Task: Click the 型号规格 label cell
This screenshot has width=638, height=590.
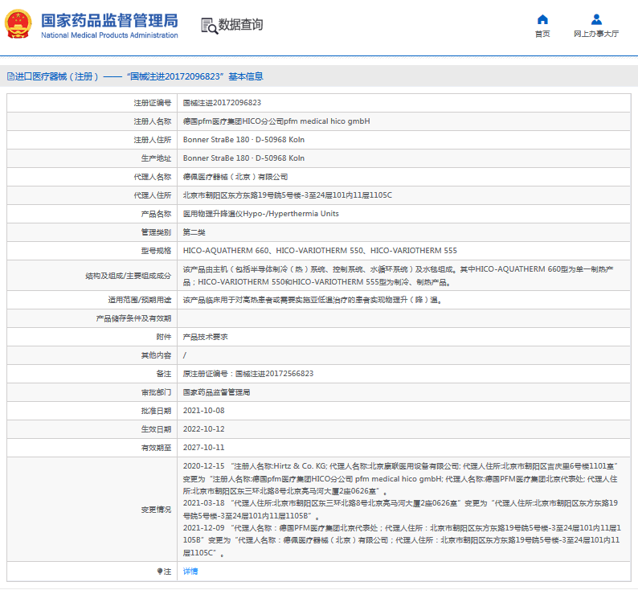Action: coord(92,251)
